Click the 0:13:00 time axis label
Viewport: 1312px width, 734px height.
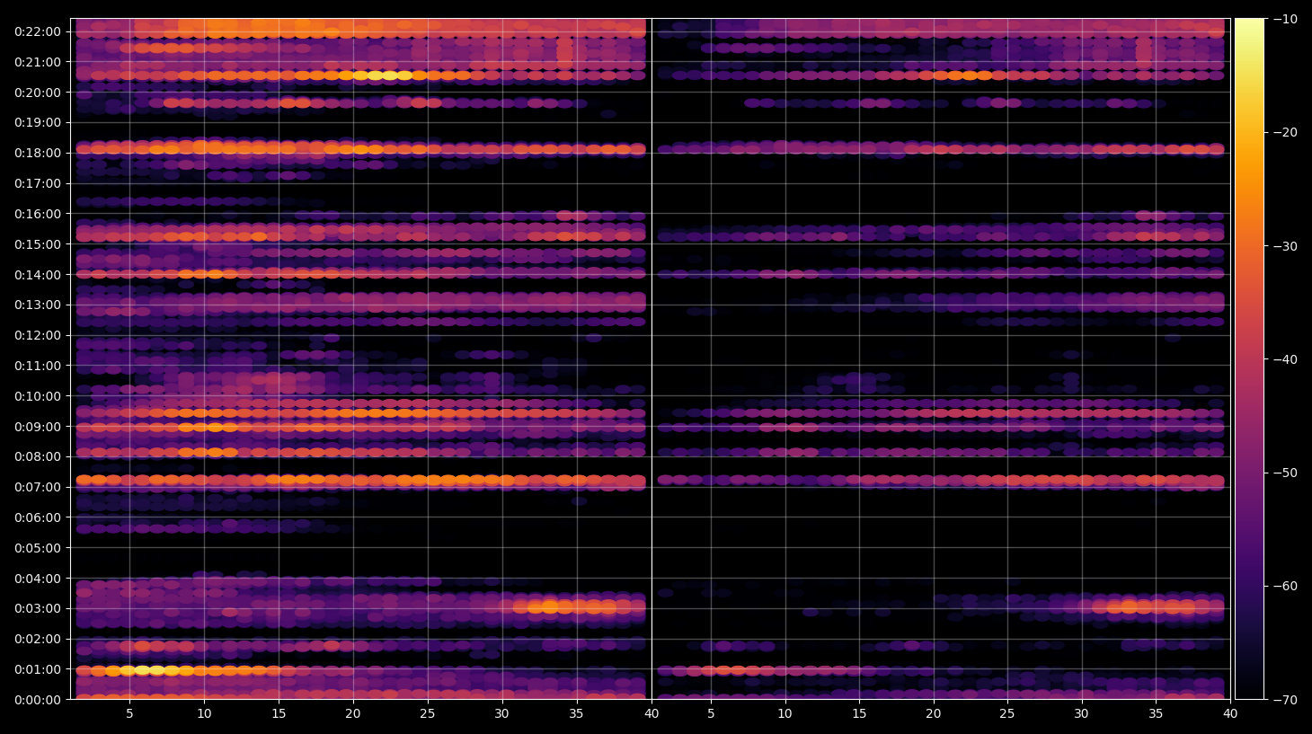pos(38,305)
